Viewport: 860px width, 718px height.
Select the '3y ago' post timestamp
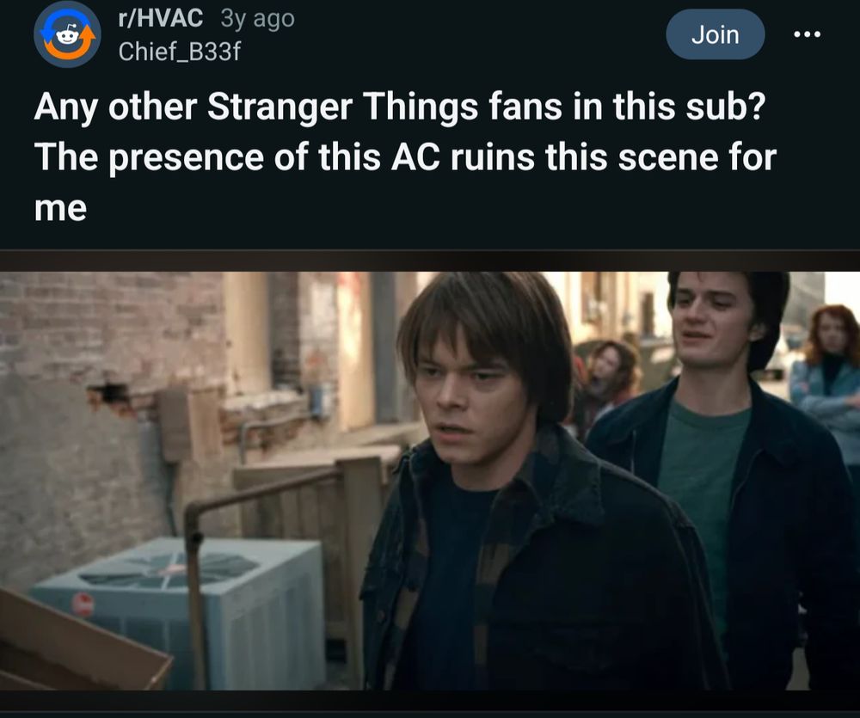click(x=258, y=19)
